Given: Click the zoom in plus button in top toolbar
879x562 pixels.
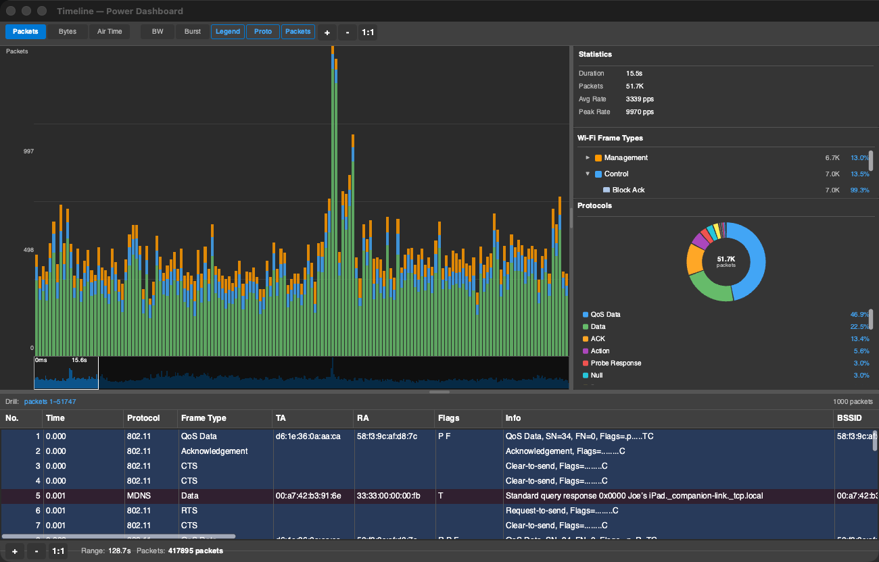Looking at the screenshot, I should click(x=327, y=32).
